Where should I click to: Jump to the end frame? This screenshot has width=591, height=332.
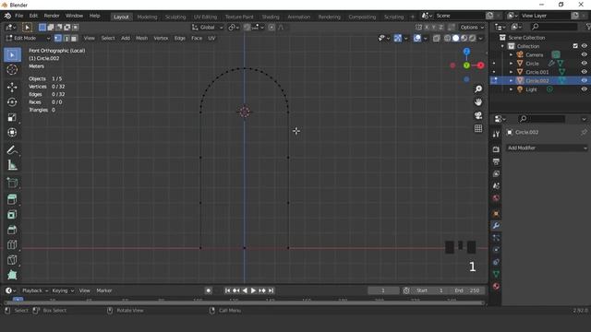coord(271,290)
